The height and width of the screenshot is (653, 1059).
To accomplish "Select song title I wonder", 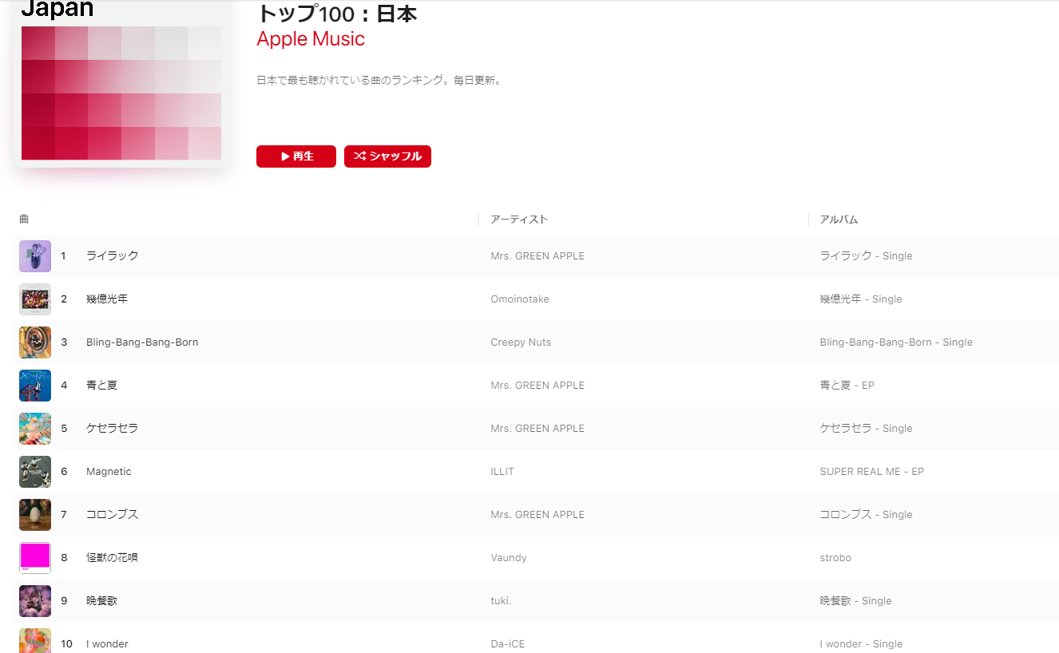I will [x=107, y=644].
